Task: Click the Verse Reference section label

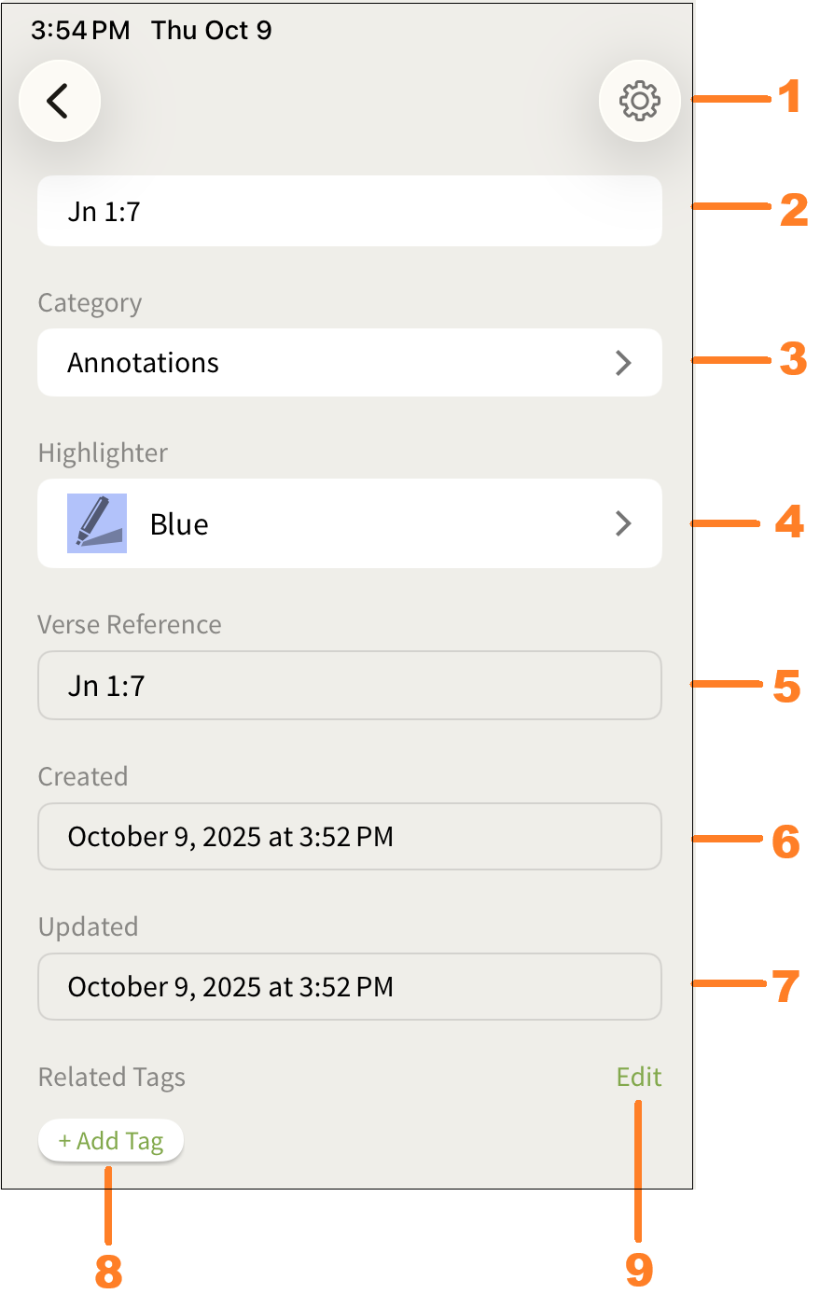Action: click(x=130, y=624)
